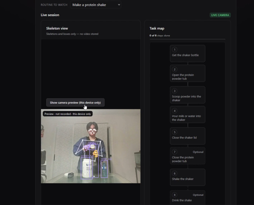
Task: Click the 'Preview - not recorded' label
Action: click(x=68, y=114)
